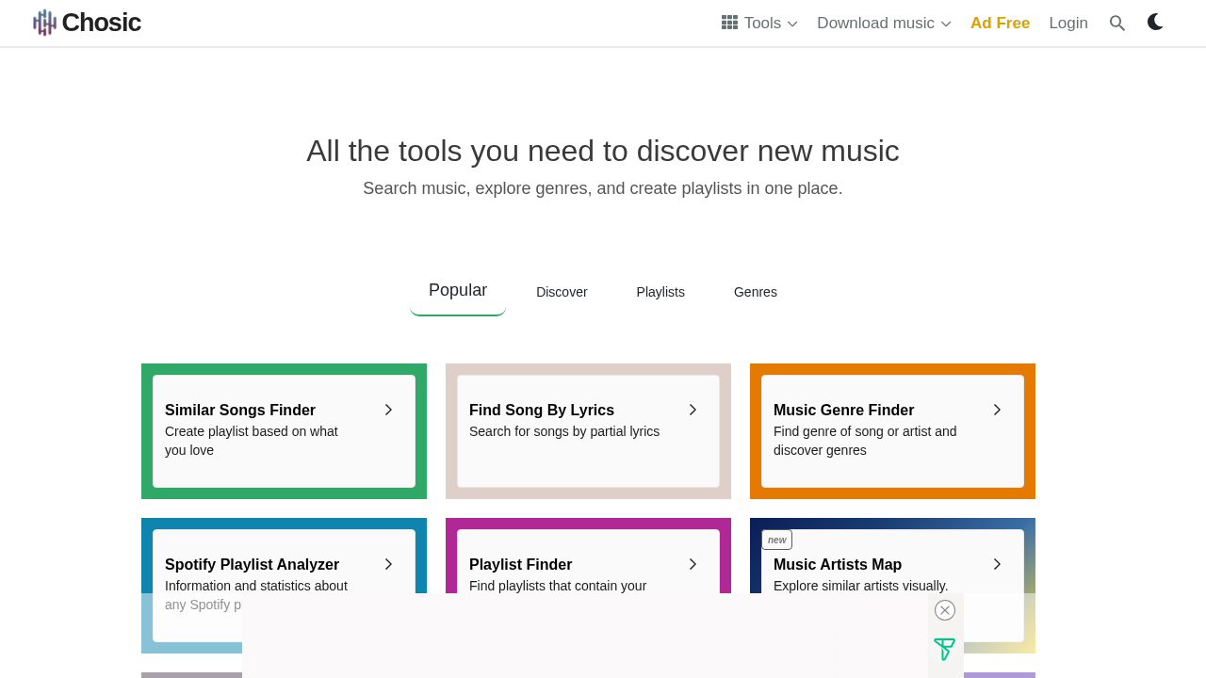Select the Genres tab
1206x678 pixels.
point(755,292)
